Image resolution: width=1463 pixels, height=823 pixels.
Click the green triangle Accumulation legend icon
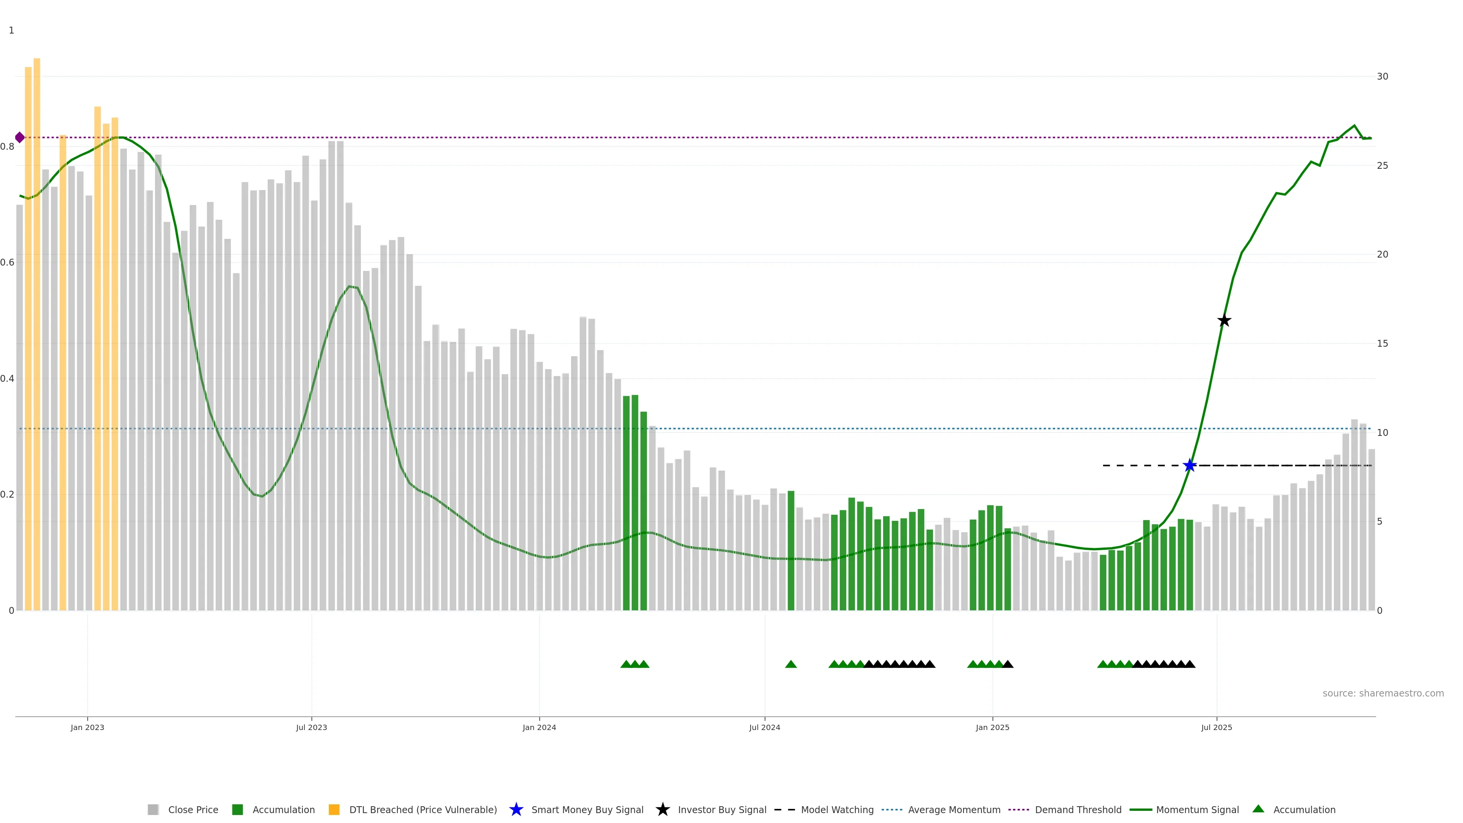[x=1258, y=809]
